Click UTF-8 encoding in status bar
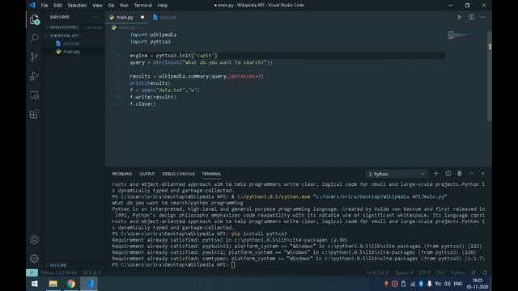Viewport: 518px width, 291px height. 424,273
